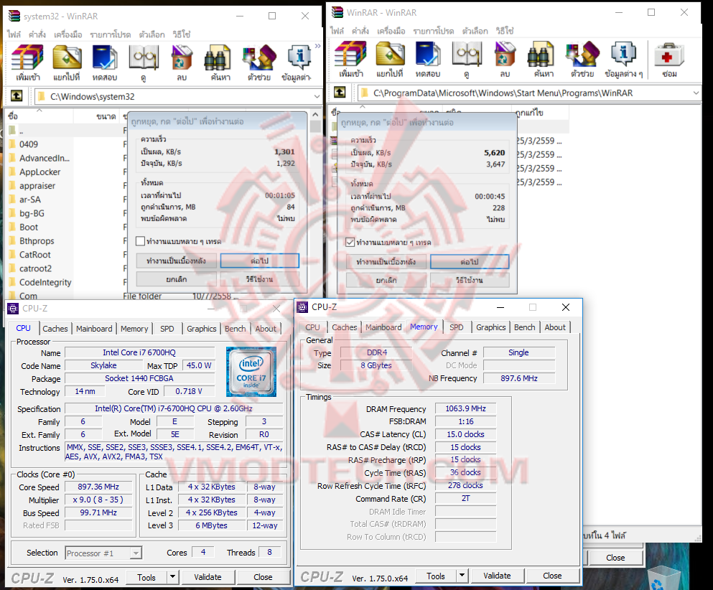
Task: Click scrollbar up arrow in system32 file list
Action: click(x=316, y=115)
